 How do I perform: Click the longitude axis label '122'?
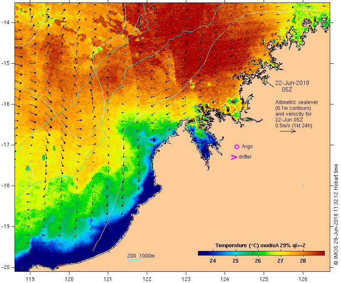pyautogui.click(x=147, y=279)
